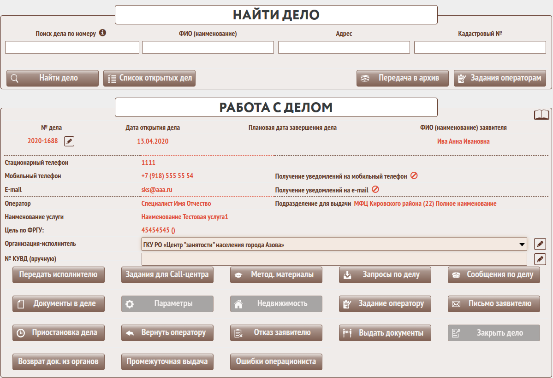Edit Организация-исполнитель with its pencil icon
The image size is (553, 378).
tap(540, 244)
